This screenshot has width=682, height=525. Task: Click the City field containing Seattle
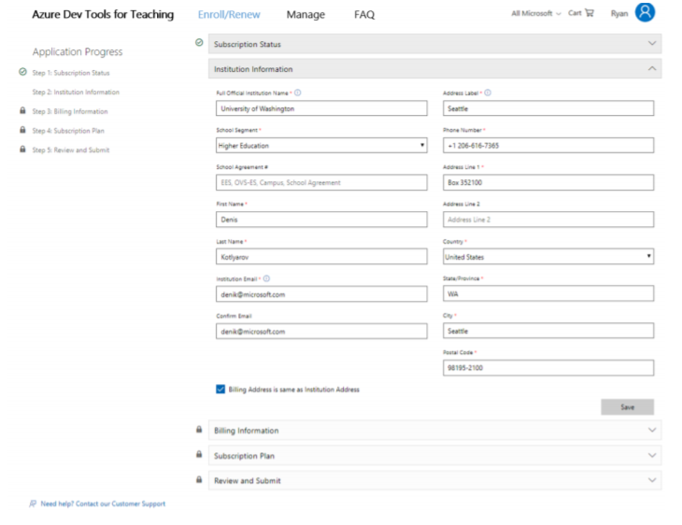(x=548, y=331)
